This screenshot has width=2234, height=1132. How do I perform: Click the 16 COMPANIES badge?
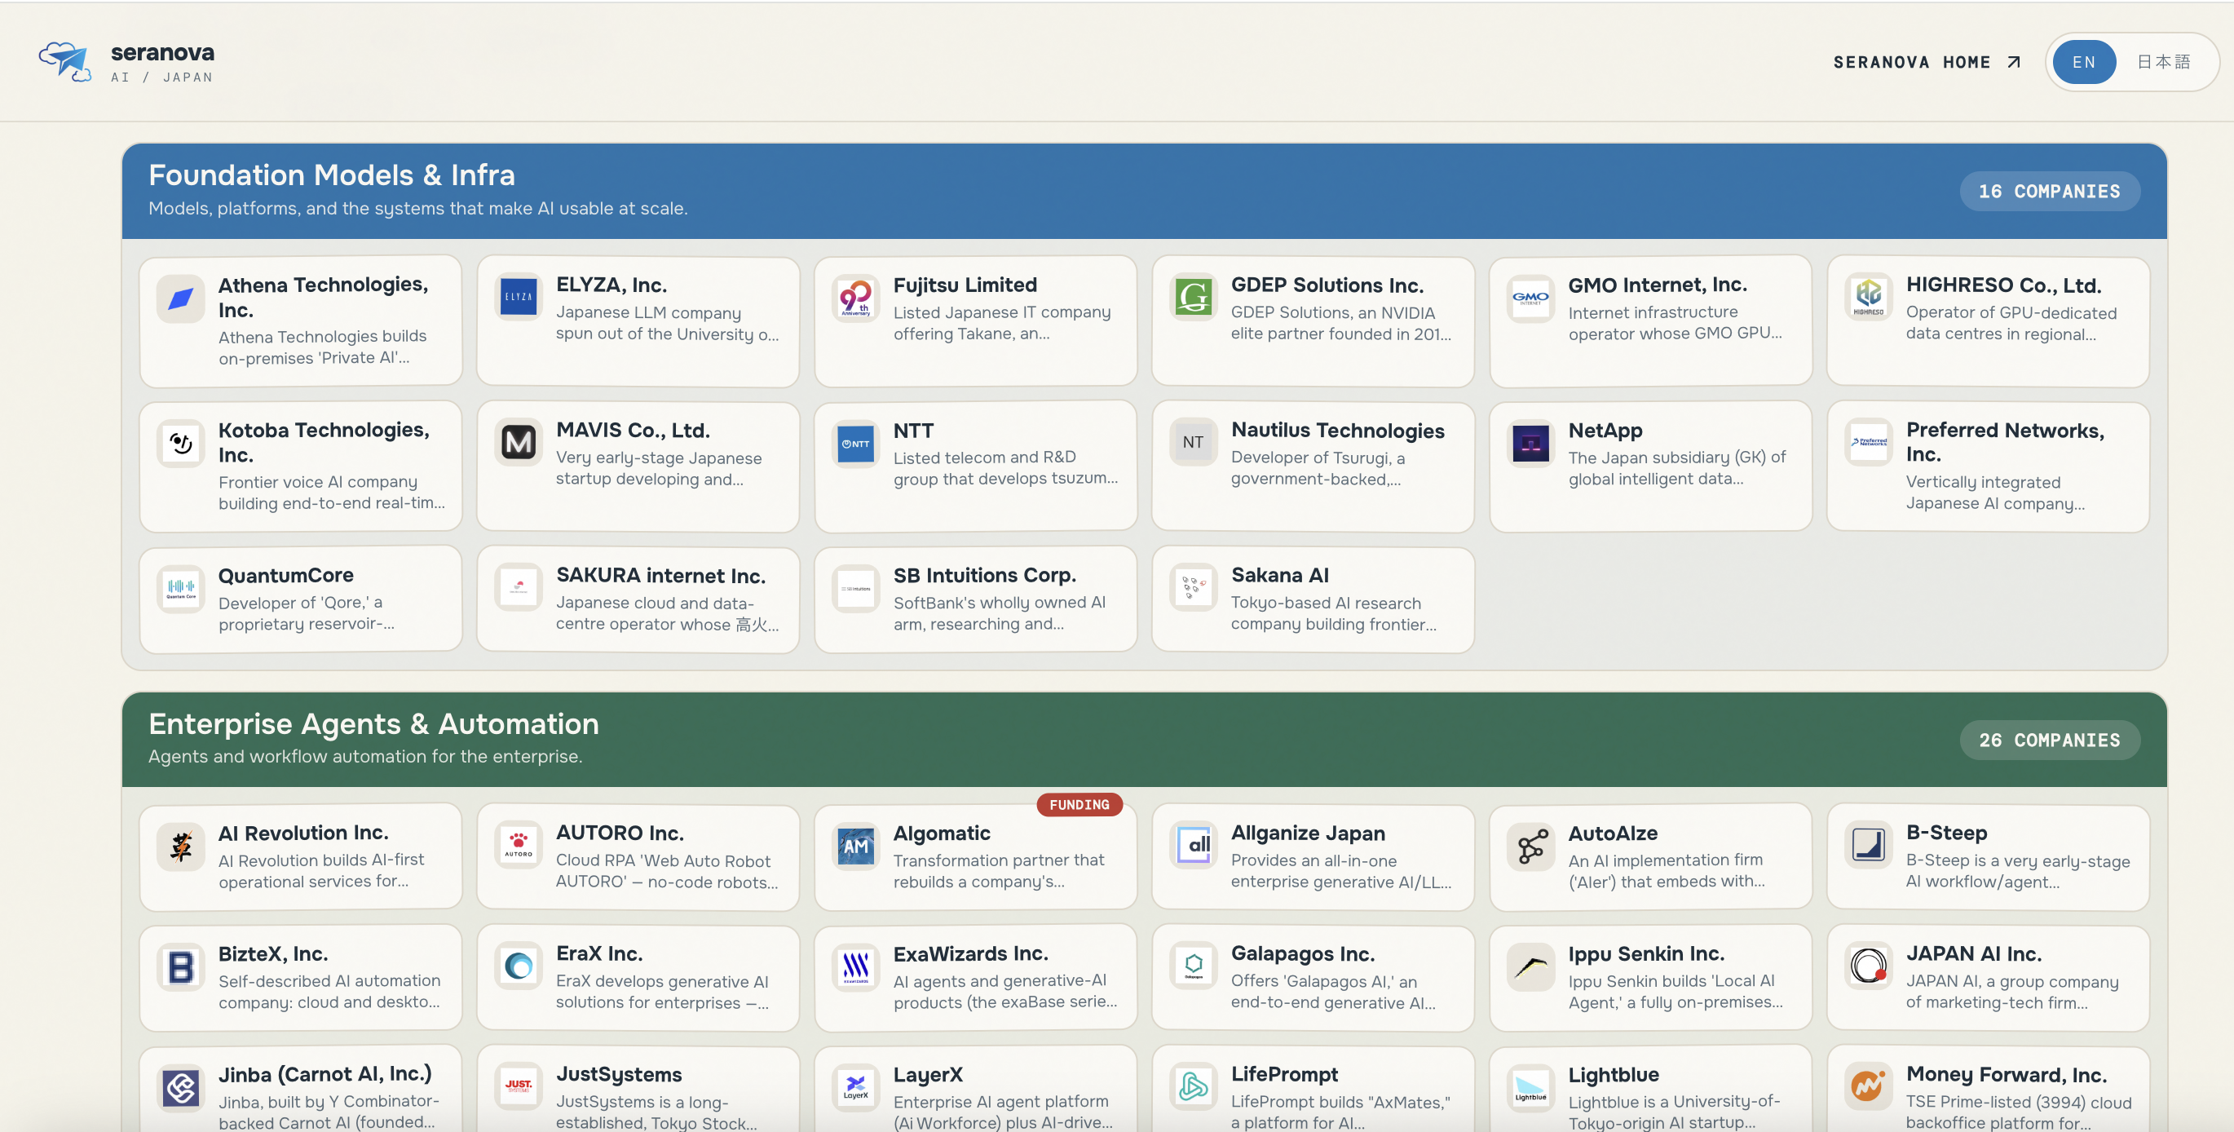coord(2049,191)
